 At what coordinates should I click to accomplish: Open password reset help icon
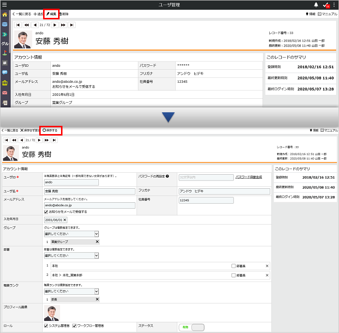pos(168,176)
